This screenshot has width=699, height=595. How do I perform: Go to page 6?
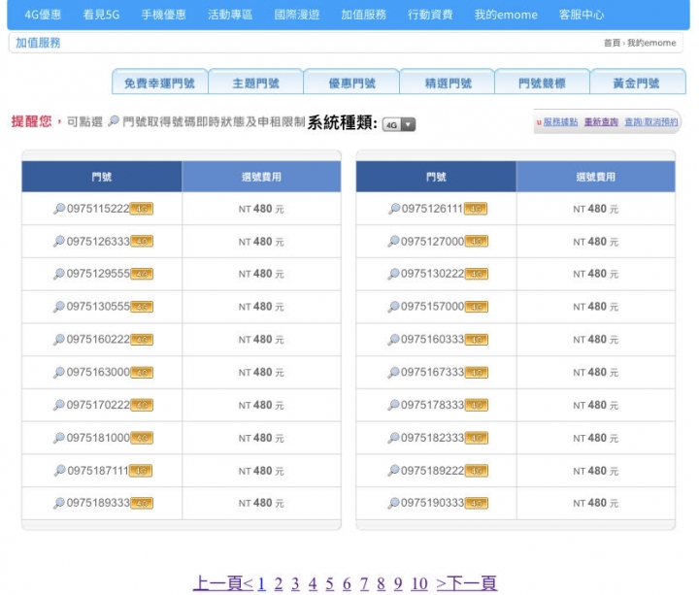(347, 584)
